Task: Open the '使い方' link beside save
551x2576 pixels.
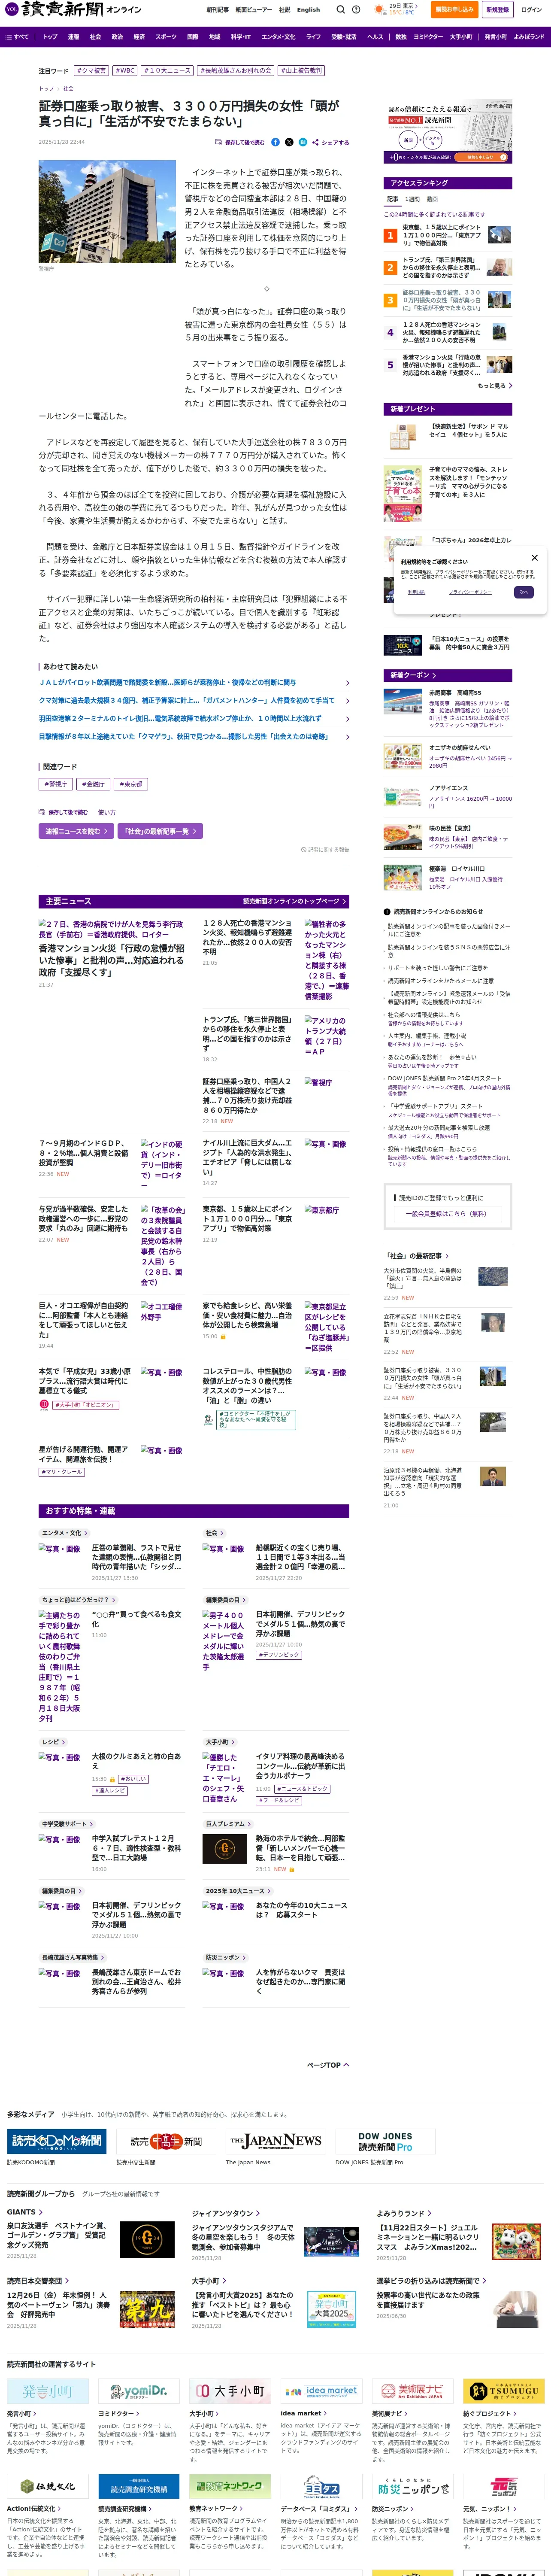Action: [x=106, y=812]
